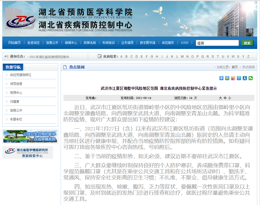Viewport: 260px width, 205px height.
Task: Click the publish date 2021-08-14
Action: pyautogui.click(x=144, y=98)
